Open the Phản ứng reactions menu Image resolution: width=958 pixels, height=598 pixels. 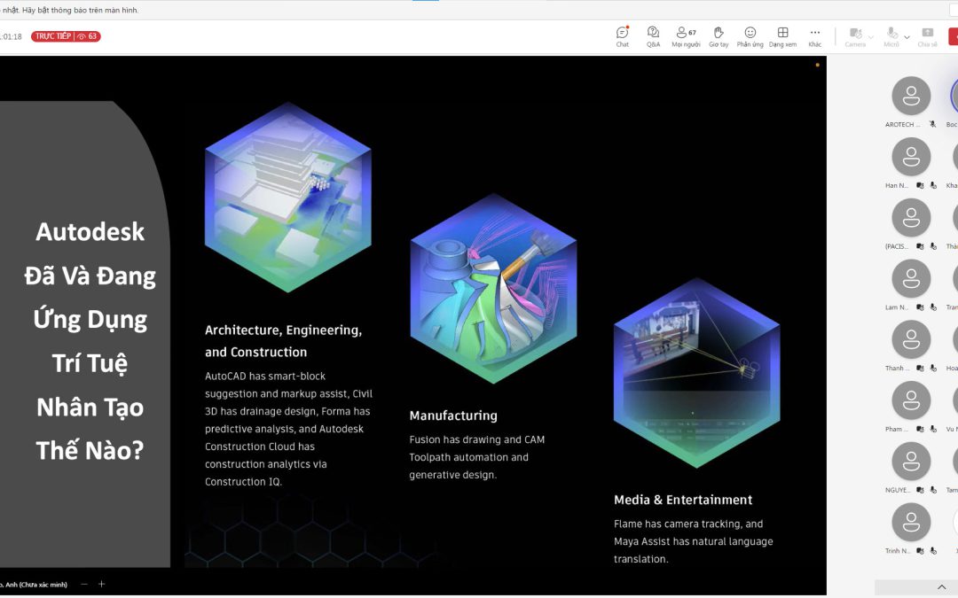pos(750,36)
